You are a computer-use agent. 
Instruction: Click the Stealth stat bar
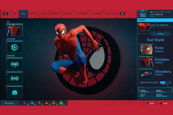pyautogui.click(x=148, y=96)
